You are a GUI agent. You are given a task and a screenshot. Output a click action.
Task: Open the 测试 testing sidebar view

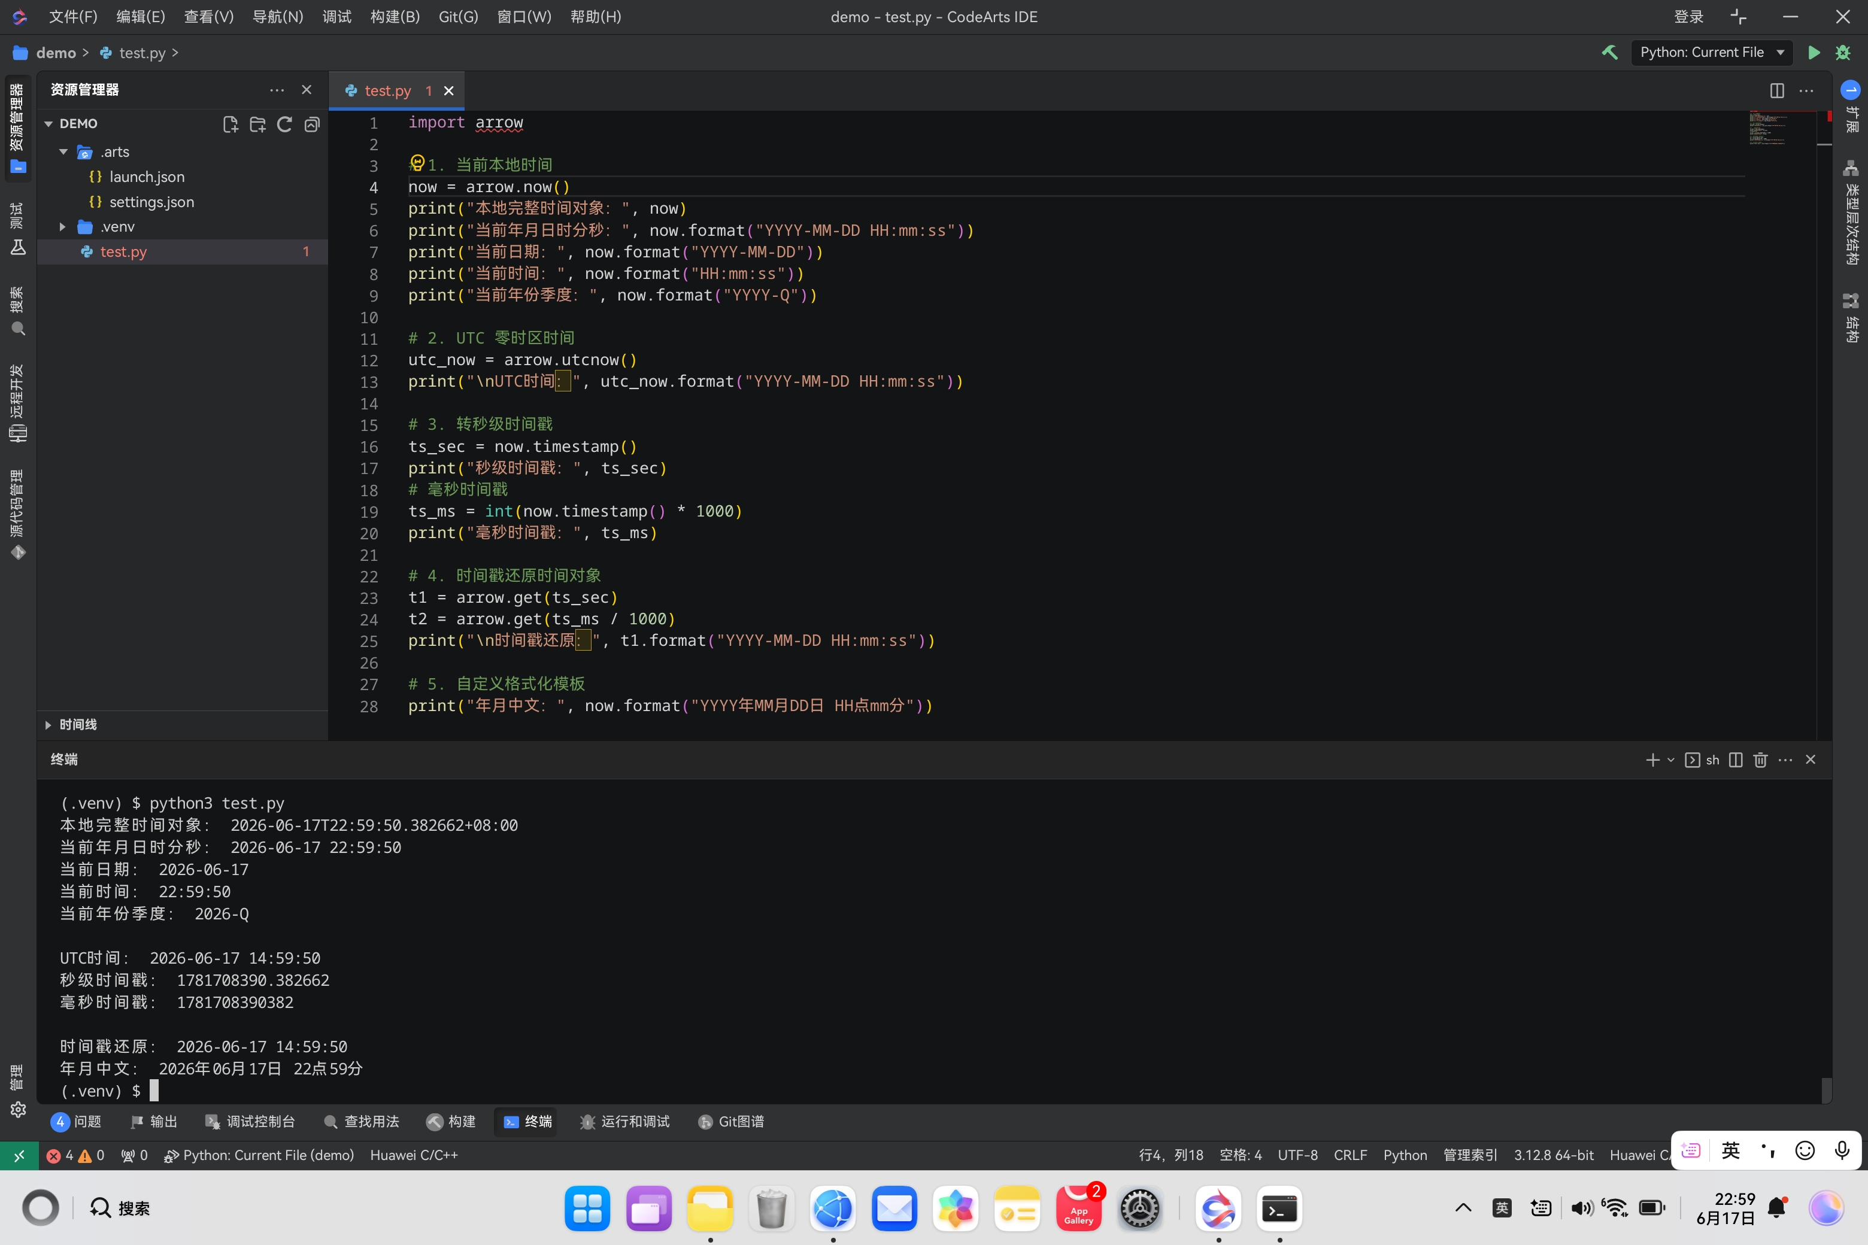point(17,228)
